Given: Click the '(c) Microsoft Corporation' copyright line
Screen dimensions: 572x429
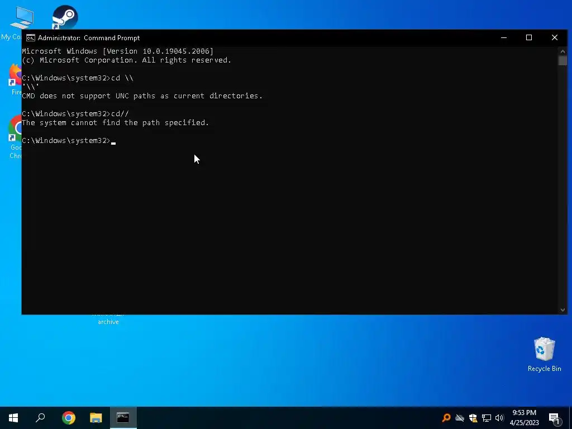Looking at the screenshot, I should coord(127,60).
